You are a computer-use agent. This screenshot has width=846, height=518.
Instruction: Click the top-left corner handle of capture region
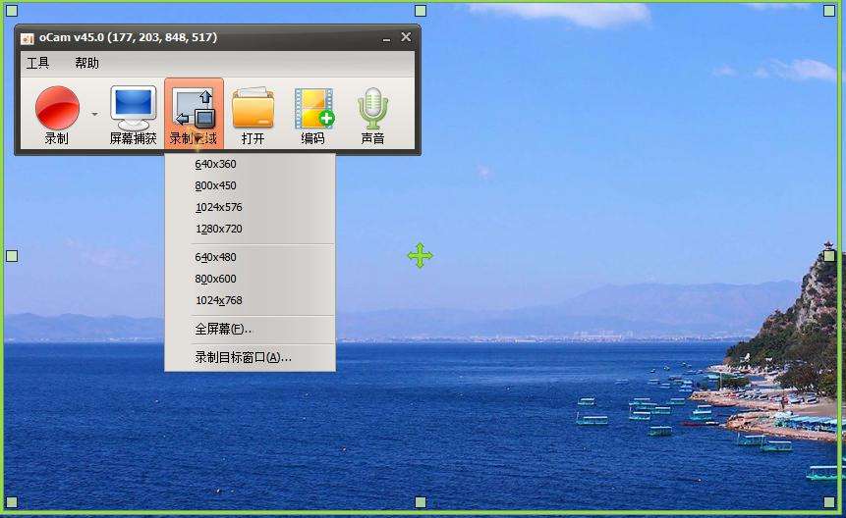coord(12,11)
